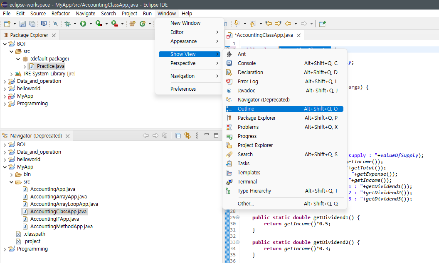Expand helloworld project in Package Explorer
Image resolution: width=439 pixels, height=263 pixels.
(5, 89)
